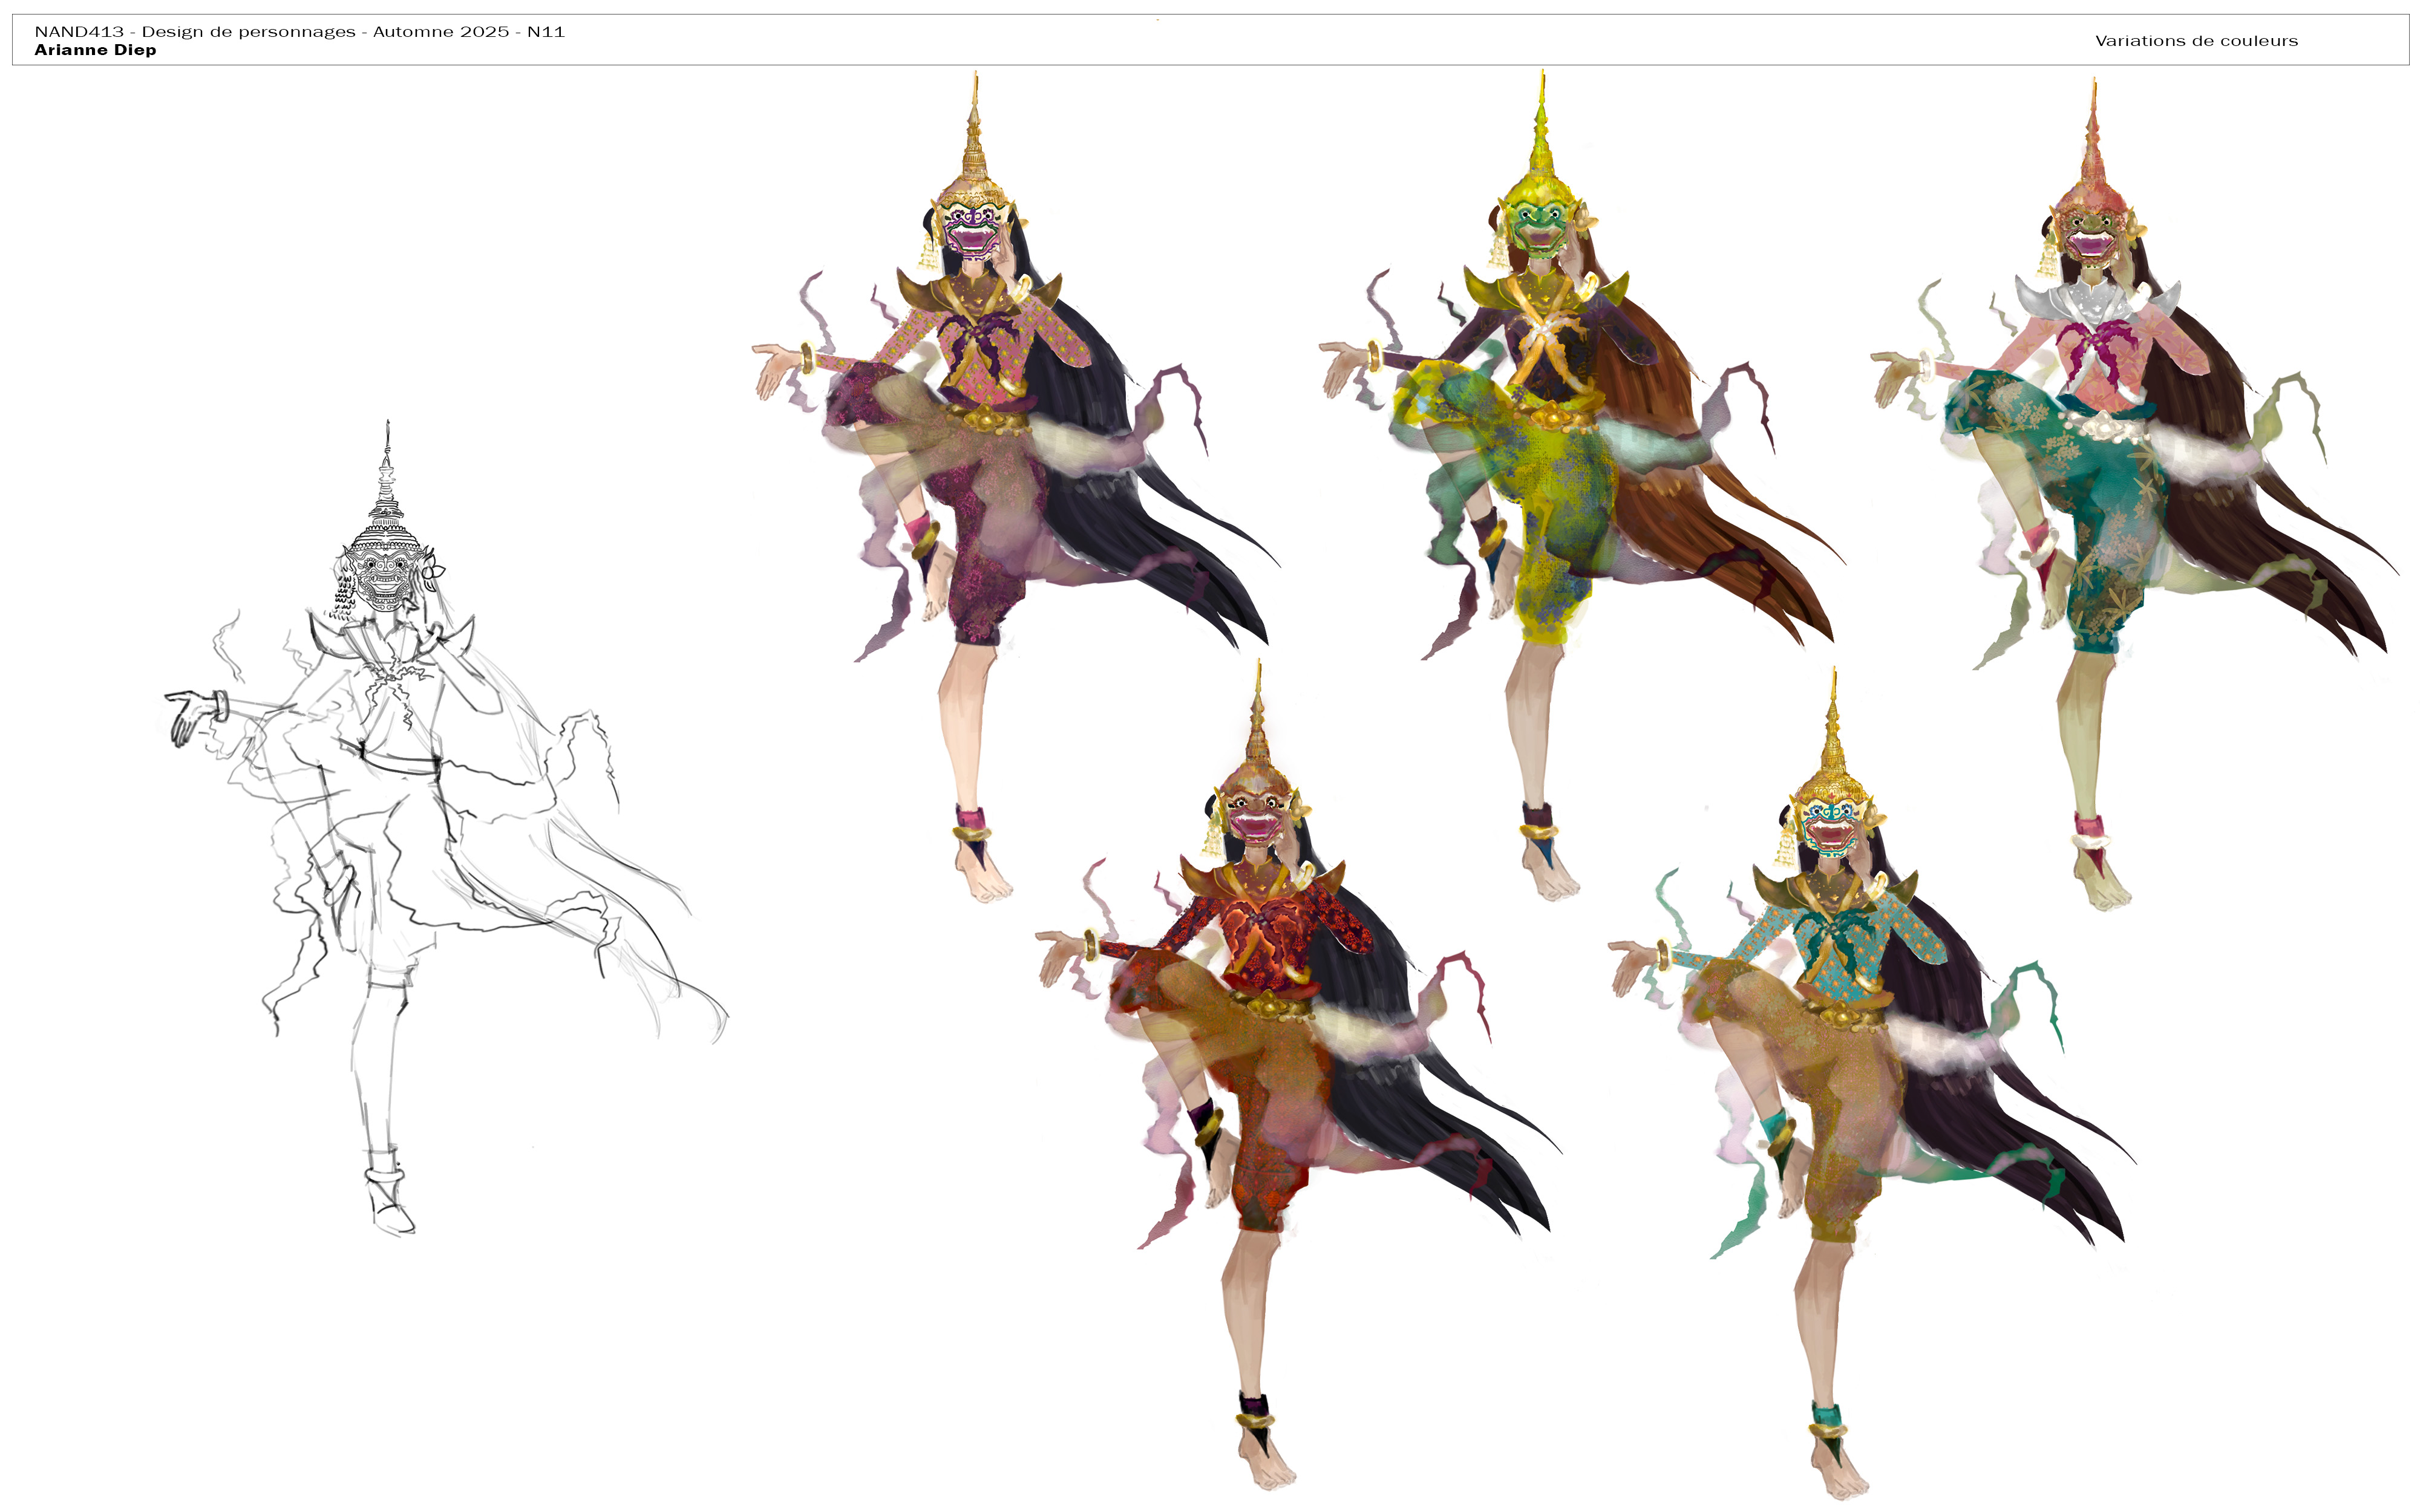
Task: Click the sketch figure's outstretched hand
Action: 185,715
